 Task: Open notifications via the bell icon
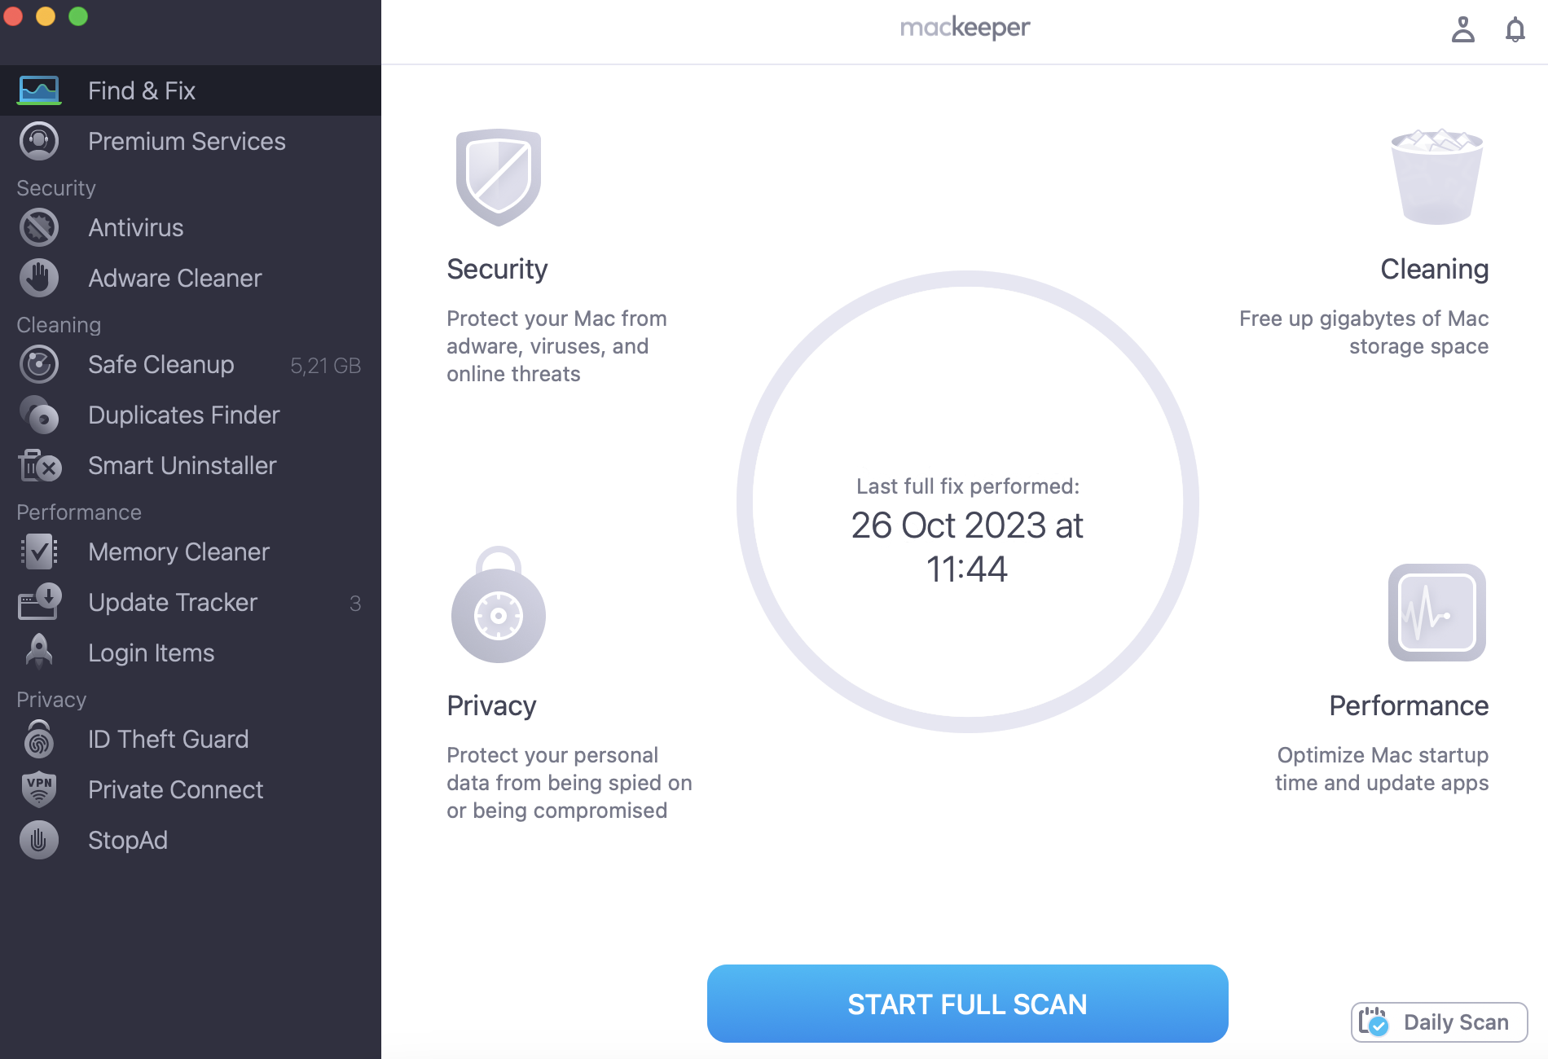tap(1516, 29)
